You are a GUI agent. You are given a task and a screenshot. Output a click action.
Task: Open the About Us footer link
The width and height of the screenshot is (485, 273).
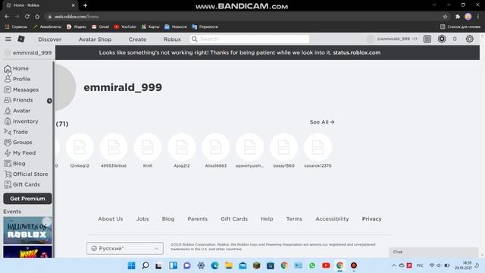111,219
